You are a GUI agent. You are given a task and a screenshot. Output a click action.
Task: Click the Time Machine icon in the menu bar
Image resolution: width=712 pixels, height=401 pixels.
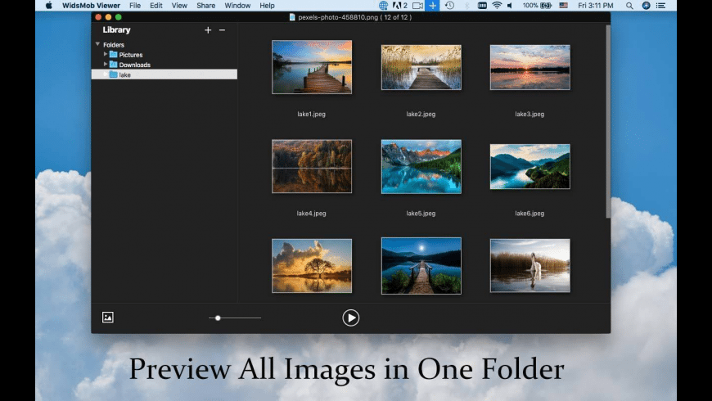[x=449, y=6]
